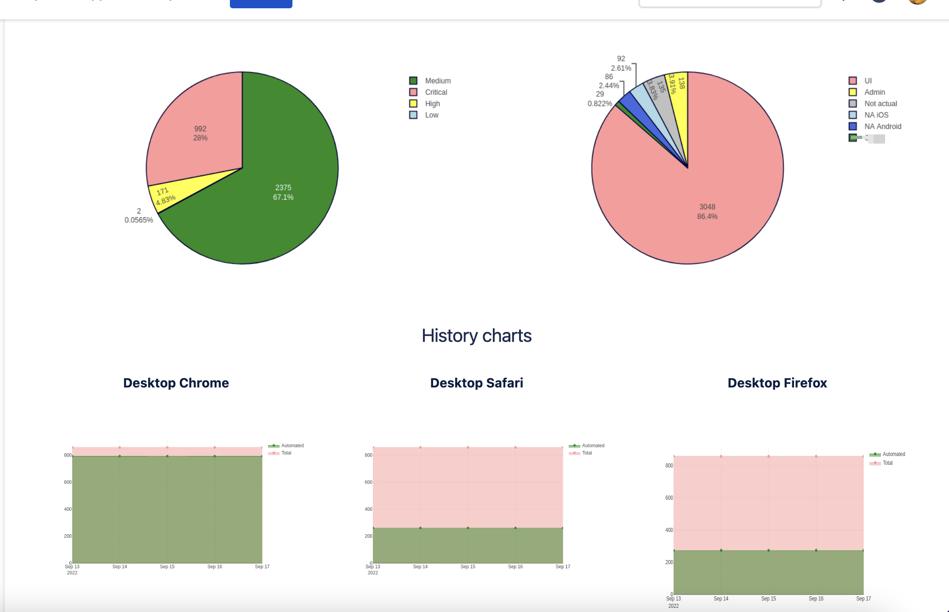Screen dimensions: 949x612
Task: Click the user avatar in the top-right corner
Action: (x=918, y=2)
